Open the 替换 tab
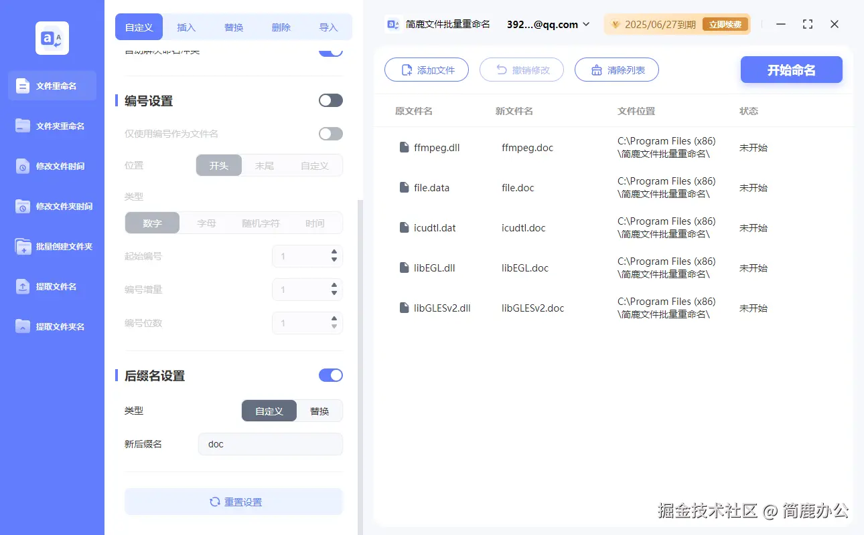This screenshot has height=535, width=864. click(233, 27)
